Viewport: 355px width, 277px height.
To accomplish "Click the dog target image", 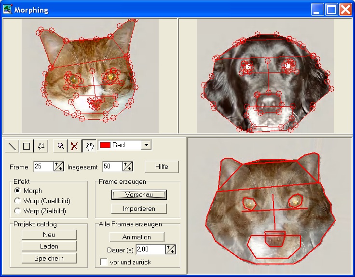I will (x=265, y=76).
